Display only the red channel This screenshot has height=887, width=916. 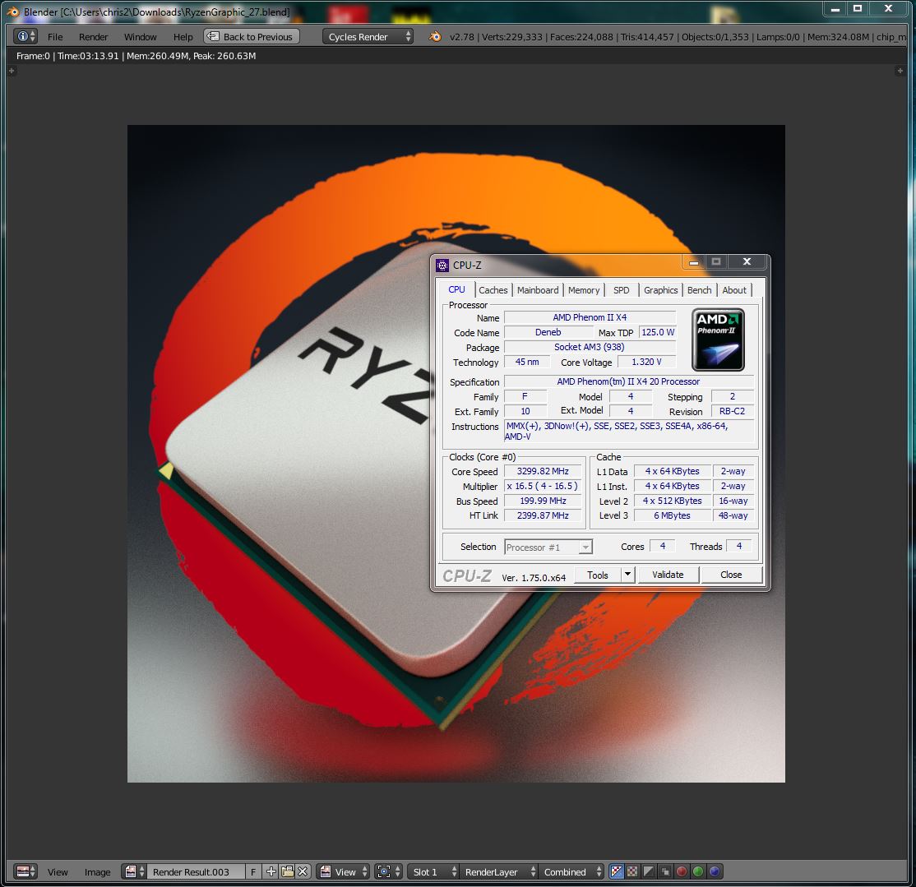pos(681,872)
